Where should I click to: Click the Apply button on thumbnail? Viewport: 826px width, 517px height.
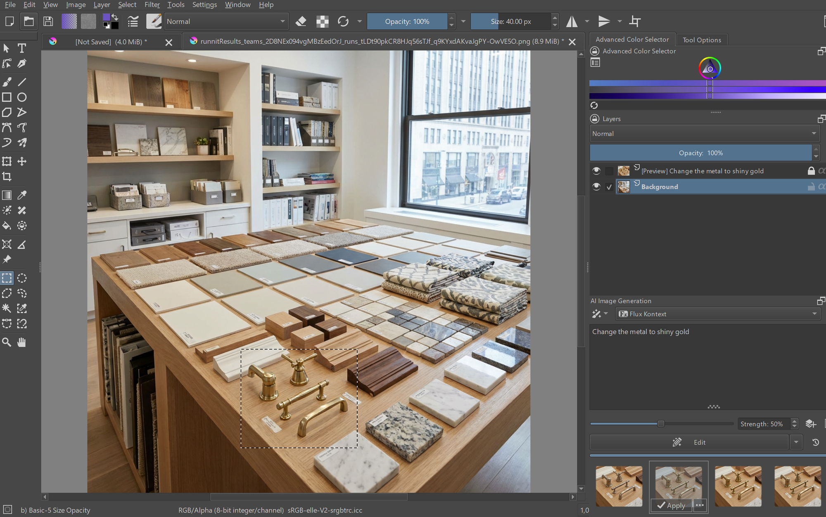pos(672,505)
